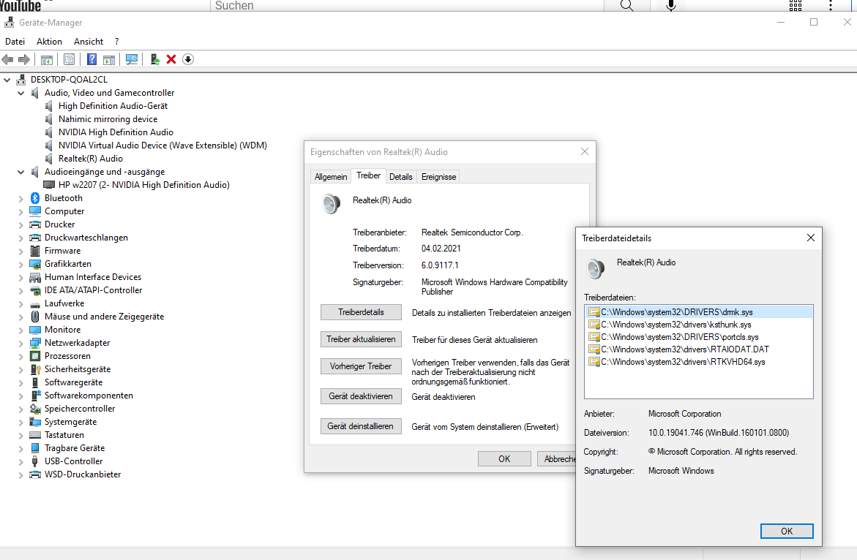
Task: Click the Firmware chip icon
Action: (x=35, y=251)
